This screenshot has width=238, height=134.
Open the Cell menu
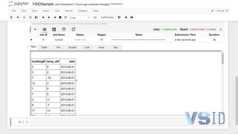point(57,11)
